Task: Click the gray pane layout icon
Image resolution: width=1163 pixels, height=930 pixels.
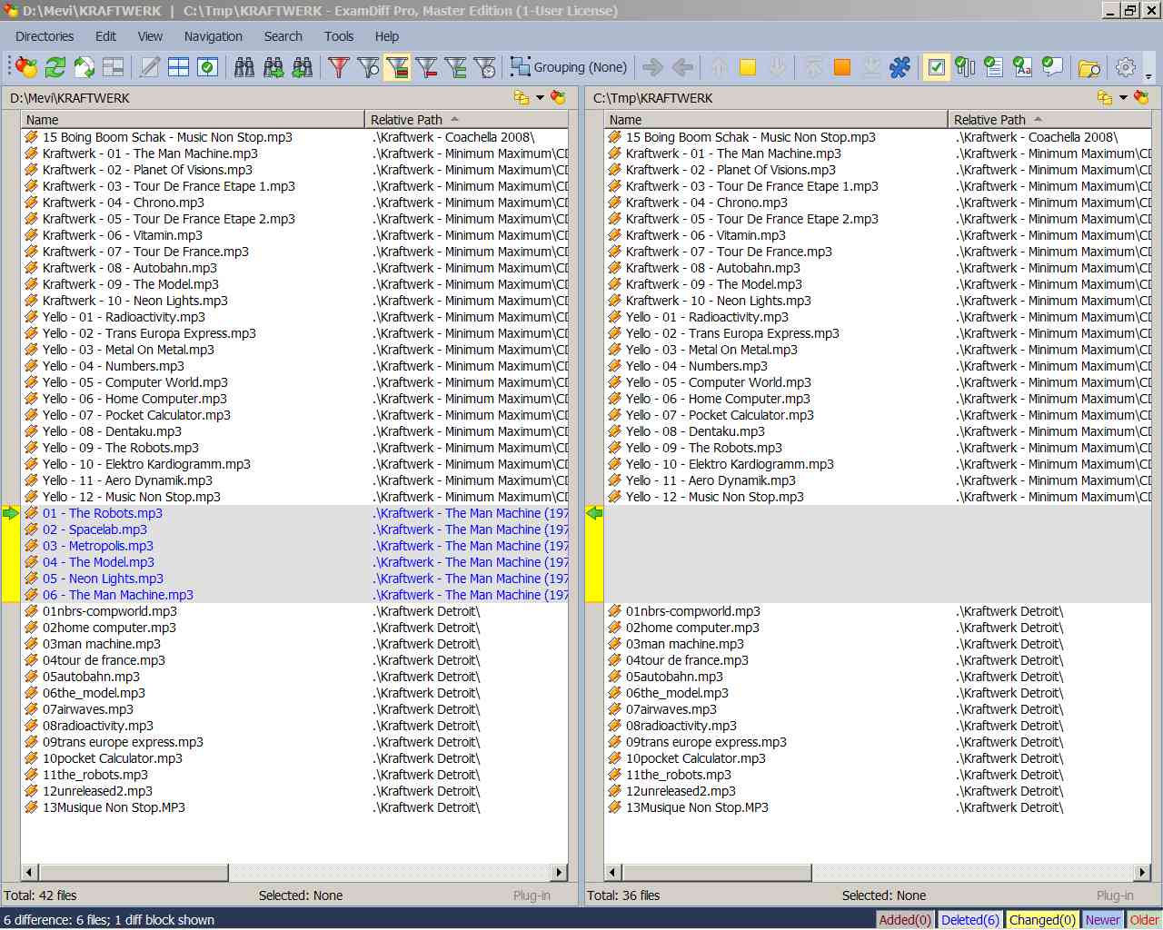Action: [x=114, y=67]
